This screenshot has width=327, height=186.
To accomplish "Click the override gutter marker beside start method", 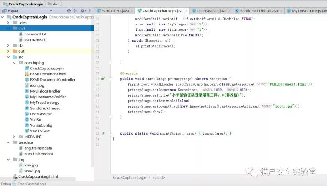I will pyautogui.click(x=103, y=78).
